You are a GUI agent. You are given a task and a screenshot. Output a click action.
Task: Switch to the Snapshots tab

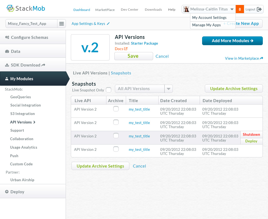pyautogui.click(x=121, y=73)
